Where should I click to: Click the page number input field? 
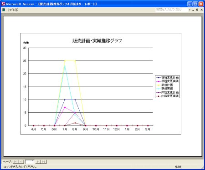point(30,162)
